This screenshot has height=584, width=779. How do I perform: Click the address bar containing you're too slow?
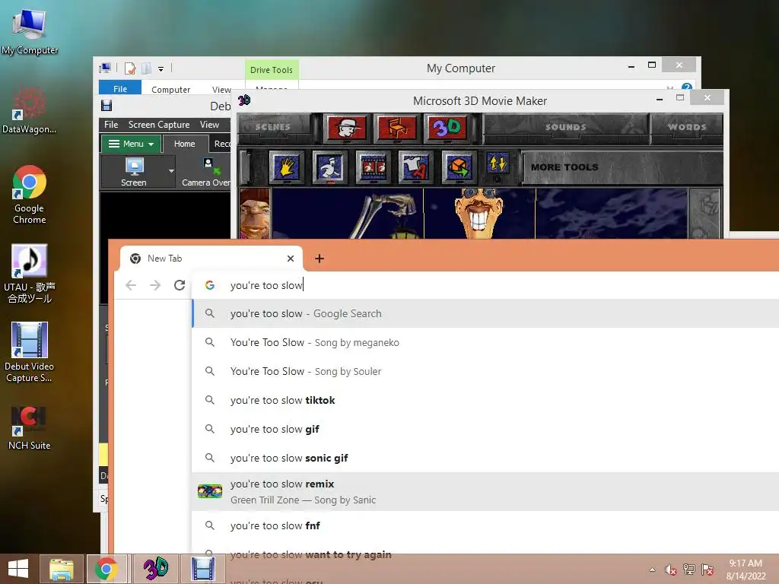[x=487, y=285]
